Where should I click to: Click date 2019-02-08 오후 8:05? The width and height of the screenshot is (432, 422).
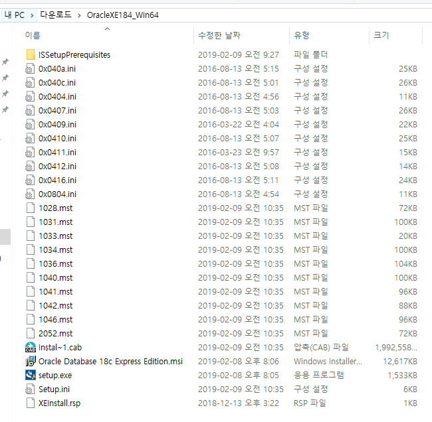click(239, 376)
